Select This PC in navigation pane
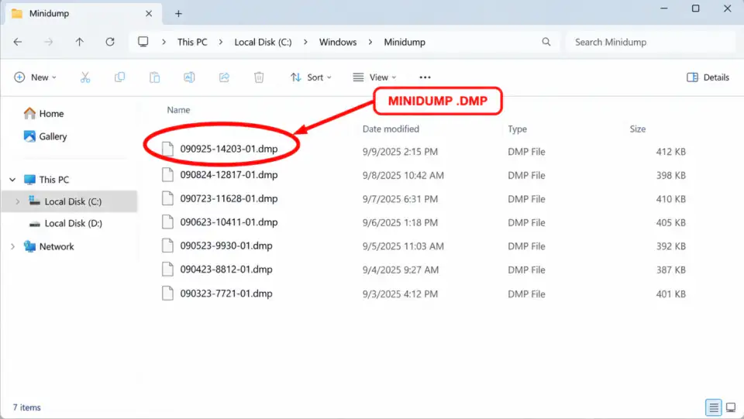Viewport: 744px width, 419px height. pos(46,180)
